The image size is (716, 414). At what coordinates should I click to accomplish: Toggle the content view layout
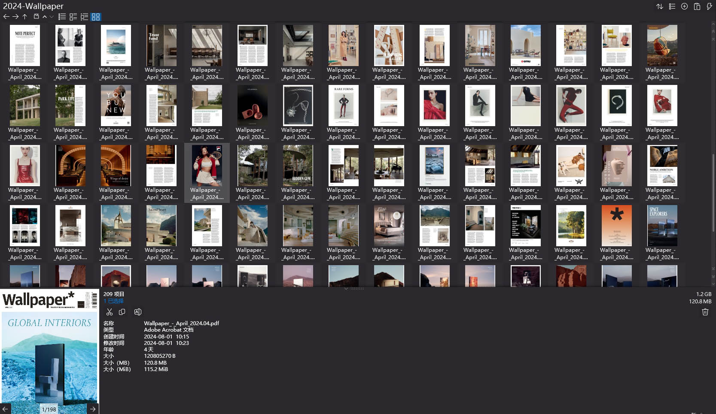pyautogui.click(x=84, y=16)
